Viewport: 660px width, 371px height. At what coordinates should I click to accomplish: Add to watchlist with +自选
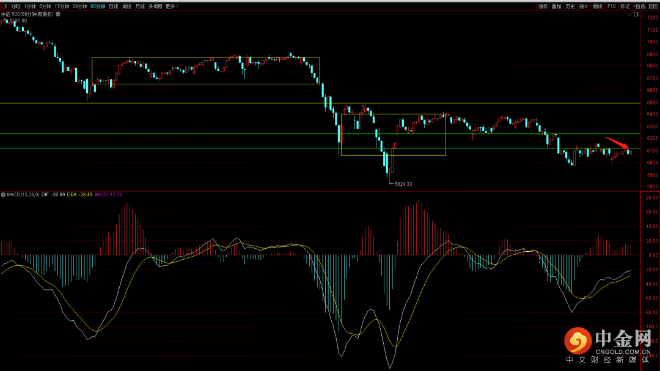[x=639, y=6]
